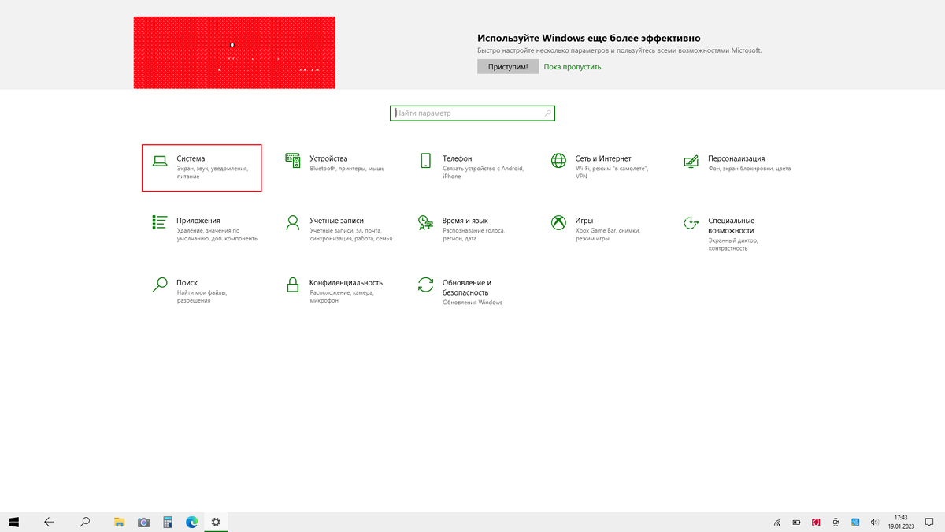Open the Устройства settings category
The height and width of the screenshot is (532, 945).
point(335,163)
